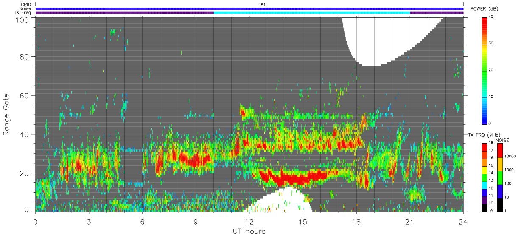Click the Range Gate axis title

[x=6, y=114]
